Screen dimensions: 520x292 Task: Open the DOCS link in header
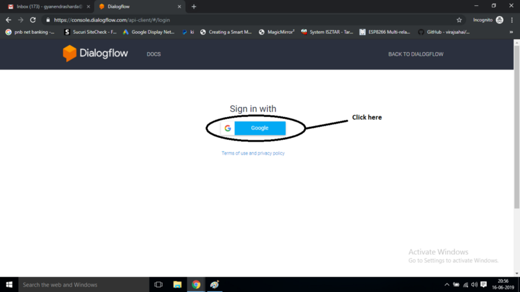click(x=153, y=54)
